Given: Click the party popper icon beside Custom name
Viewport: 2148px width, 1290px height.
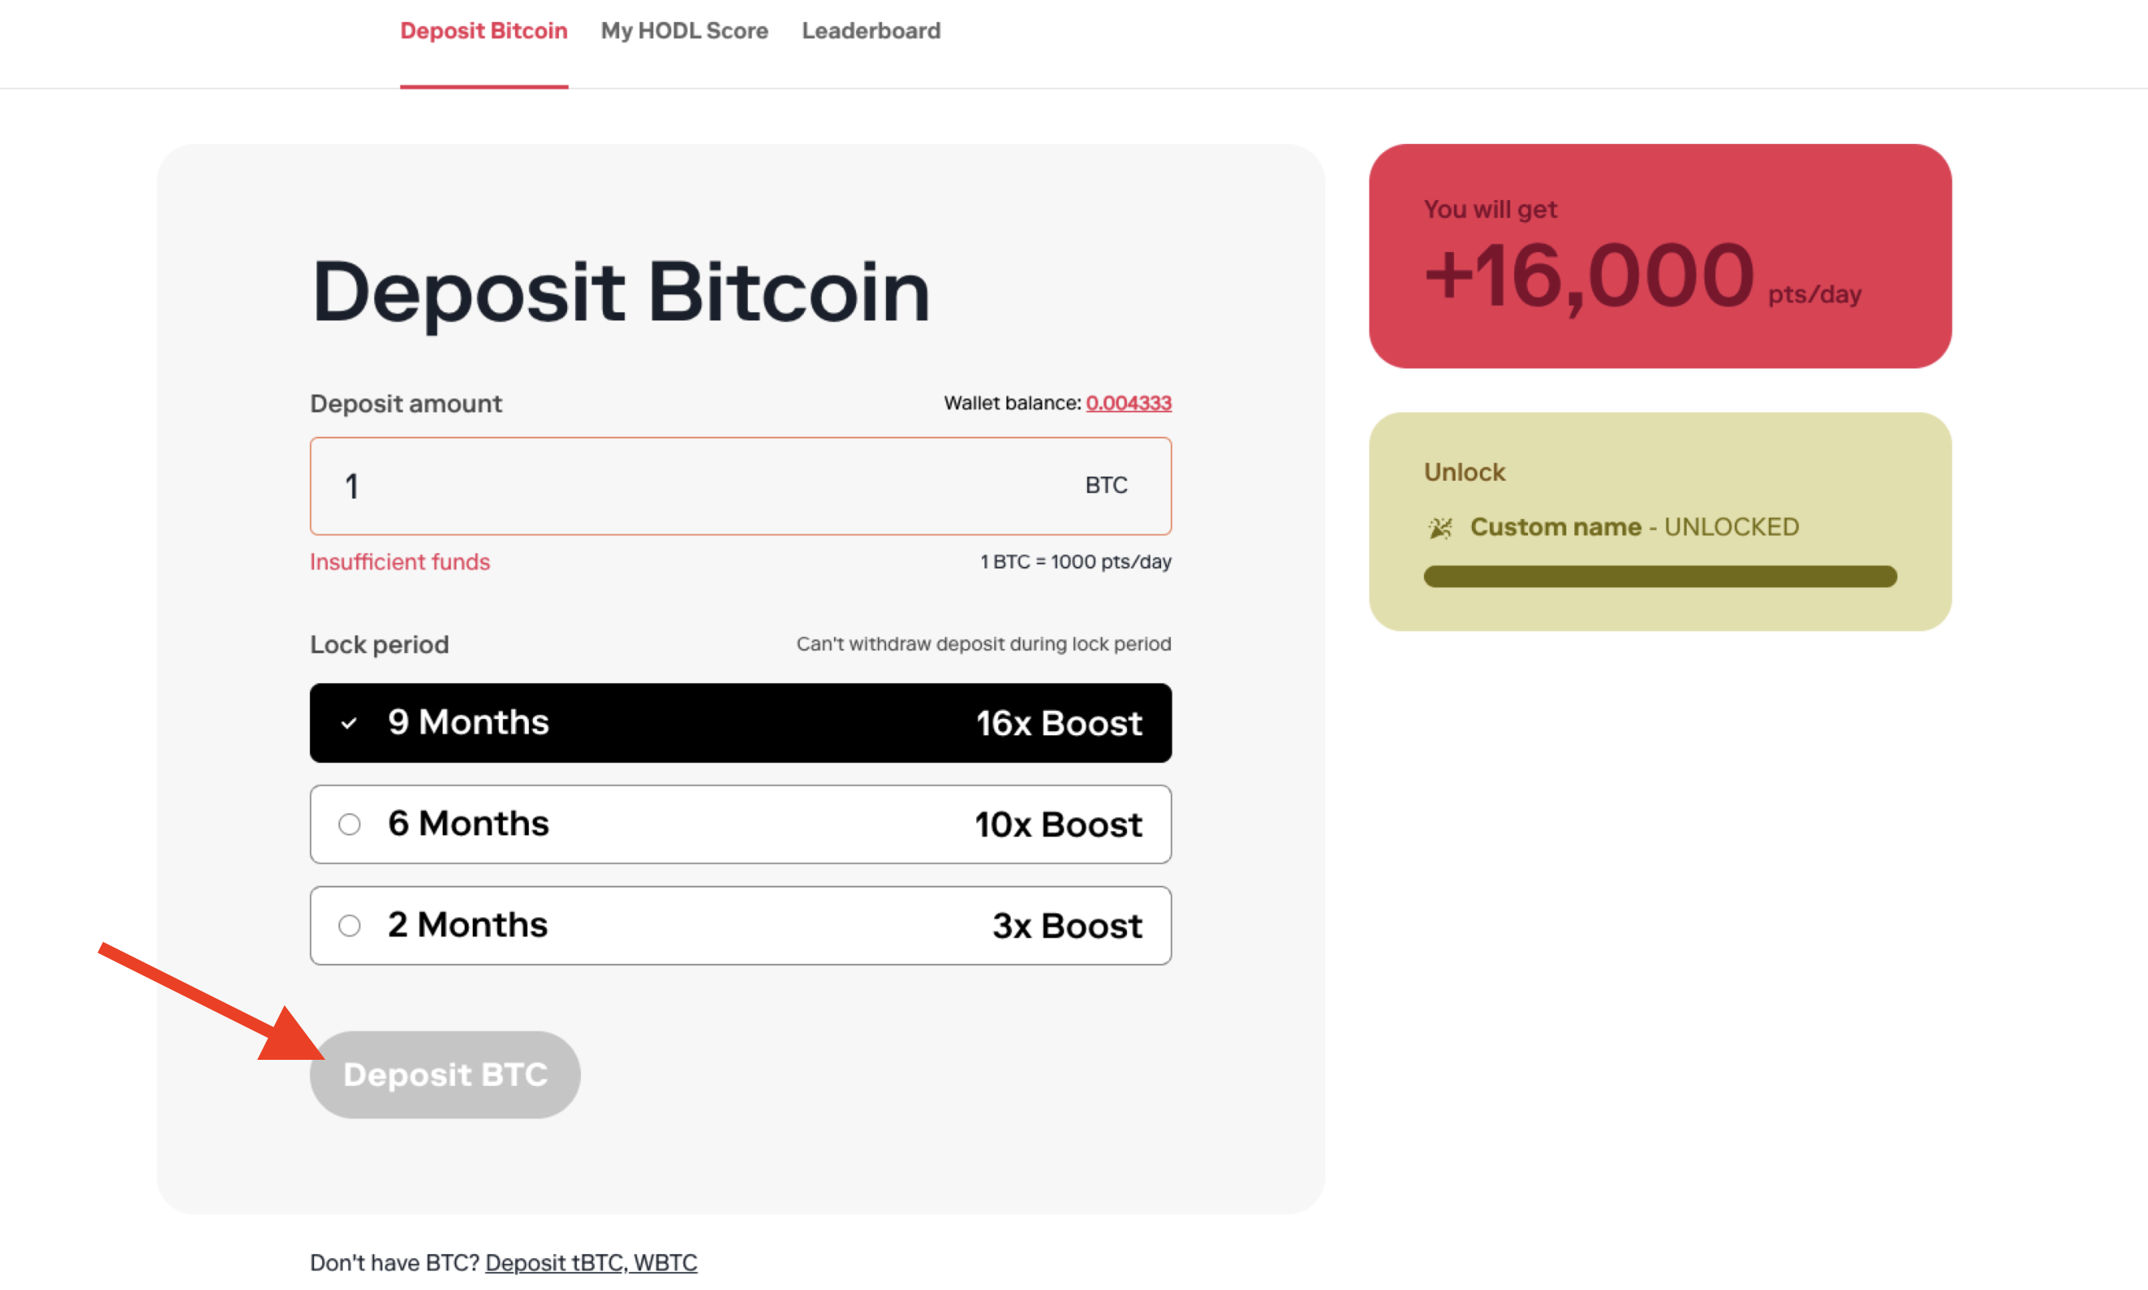Looking at the screenshot, I should (1439, 528).
